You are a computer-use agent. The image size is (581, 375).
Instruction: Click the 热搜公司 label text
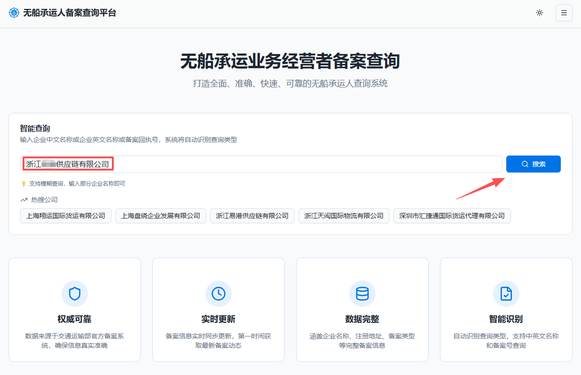pyautogui.click(x=45, y=200)
